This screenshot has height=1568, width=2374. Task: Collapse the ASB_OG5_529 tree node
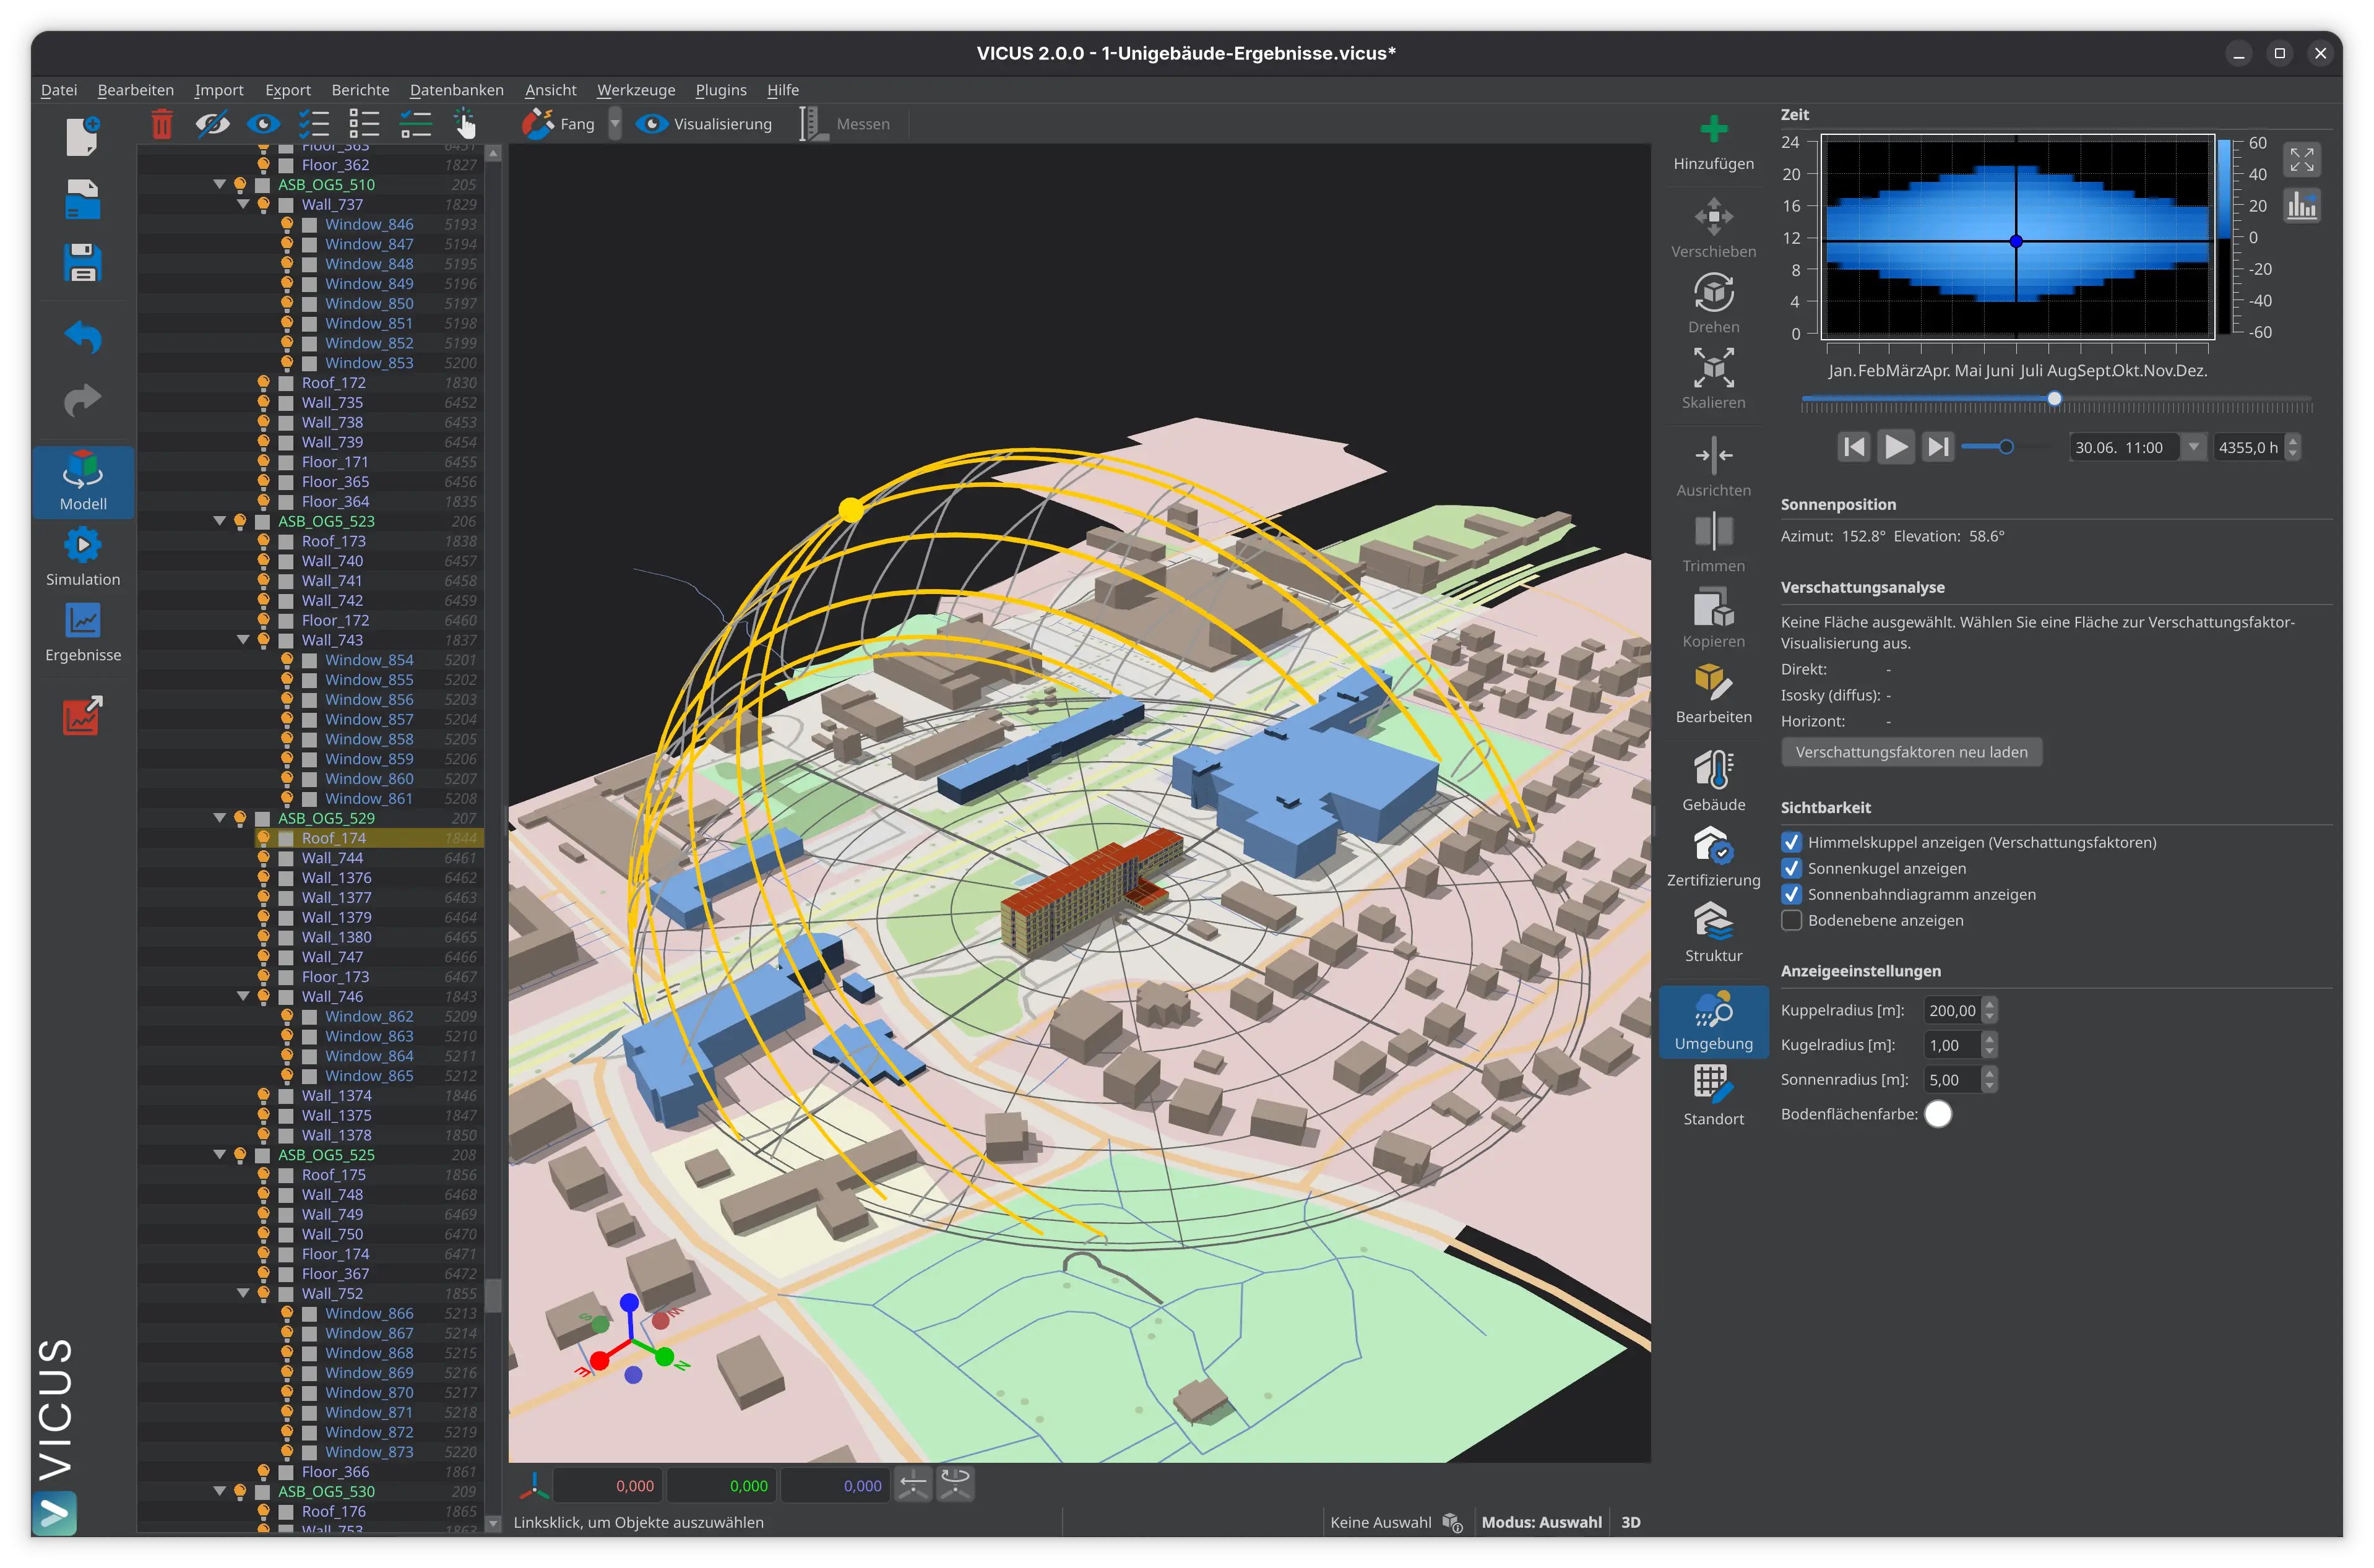(x=219, y=817)
